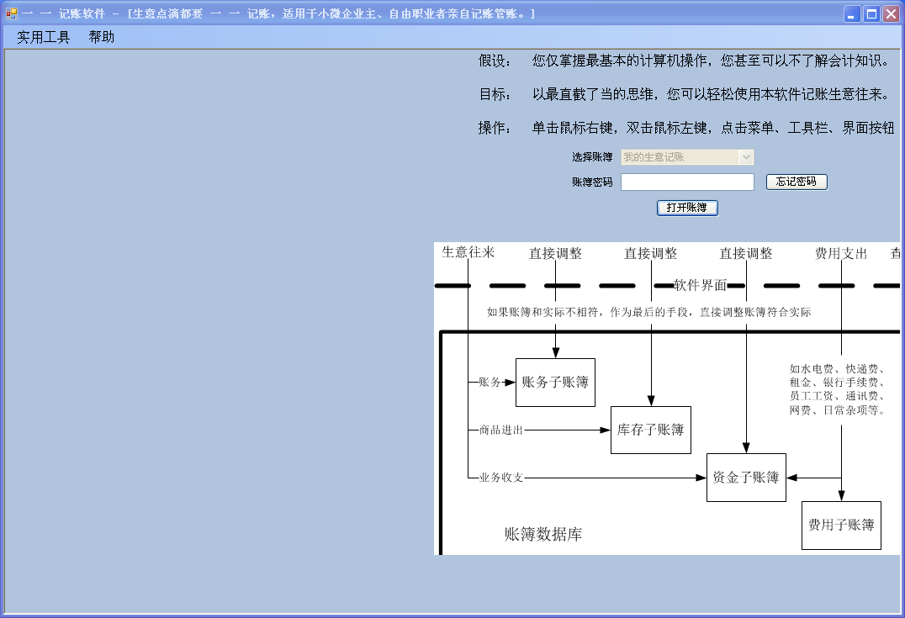Click the 资金子账簿 box in the diagram
This screenshot has width=905, height=618.
(x=746, y=477)
